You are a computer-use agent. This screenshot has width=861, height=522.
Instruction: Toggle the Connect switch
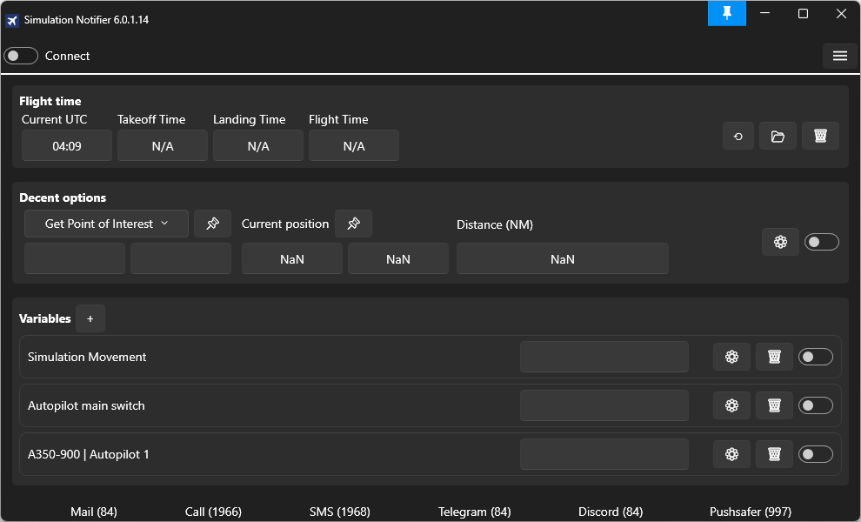tap(21, 56)
